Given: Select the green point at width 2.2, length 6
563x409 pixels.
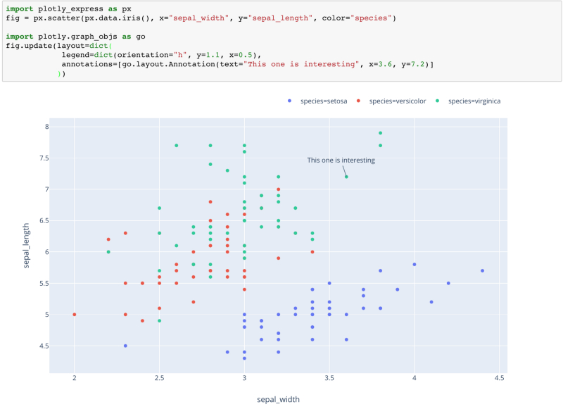Looking at the screenshot, I should 108,252.
